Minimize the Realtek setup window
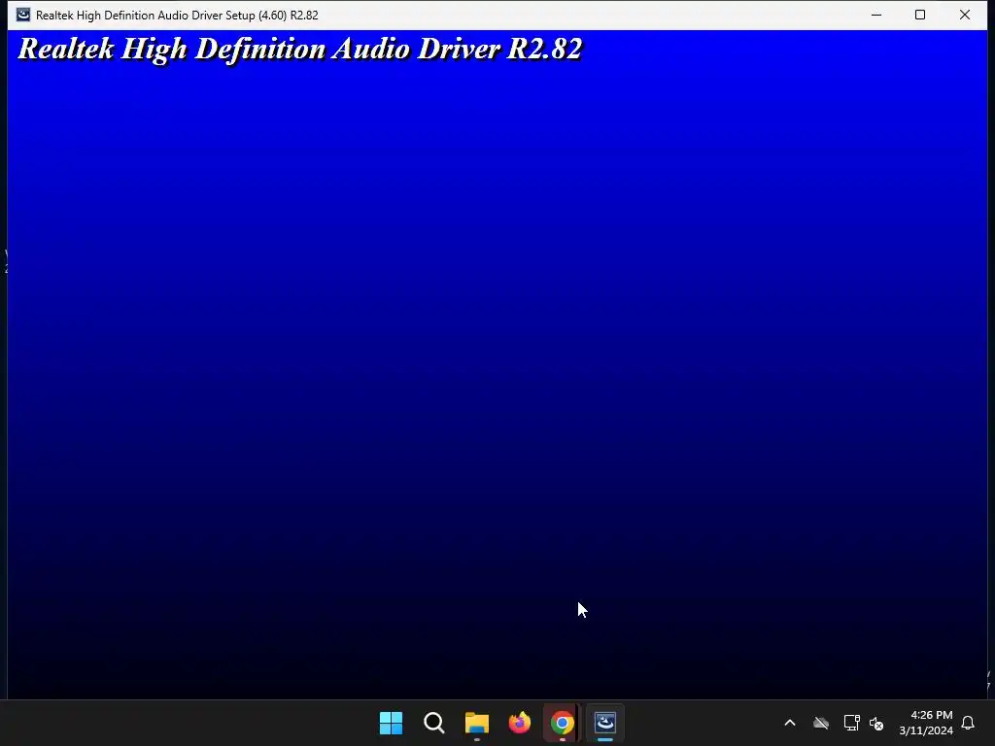The image size is (995, 746). click(876, 15)
